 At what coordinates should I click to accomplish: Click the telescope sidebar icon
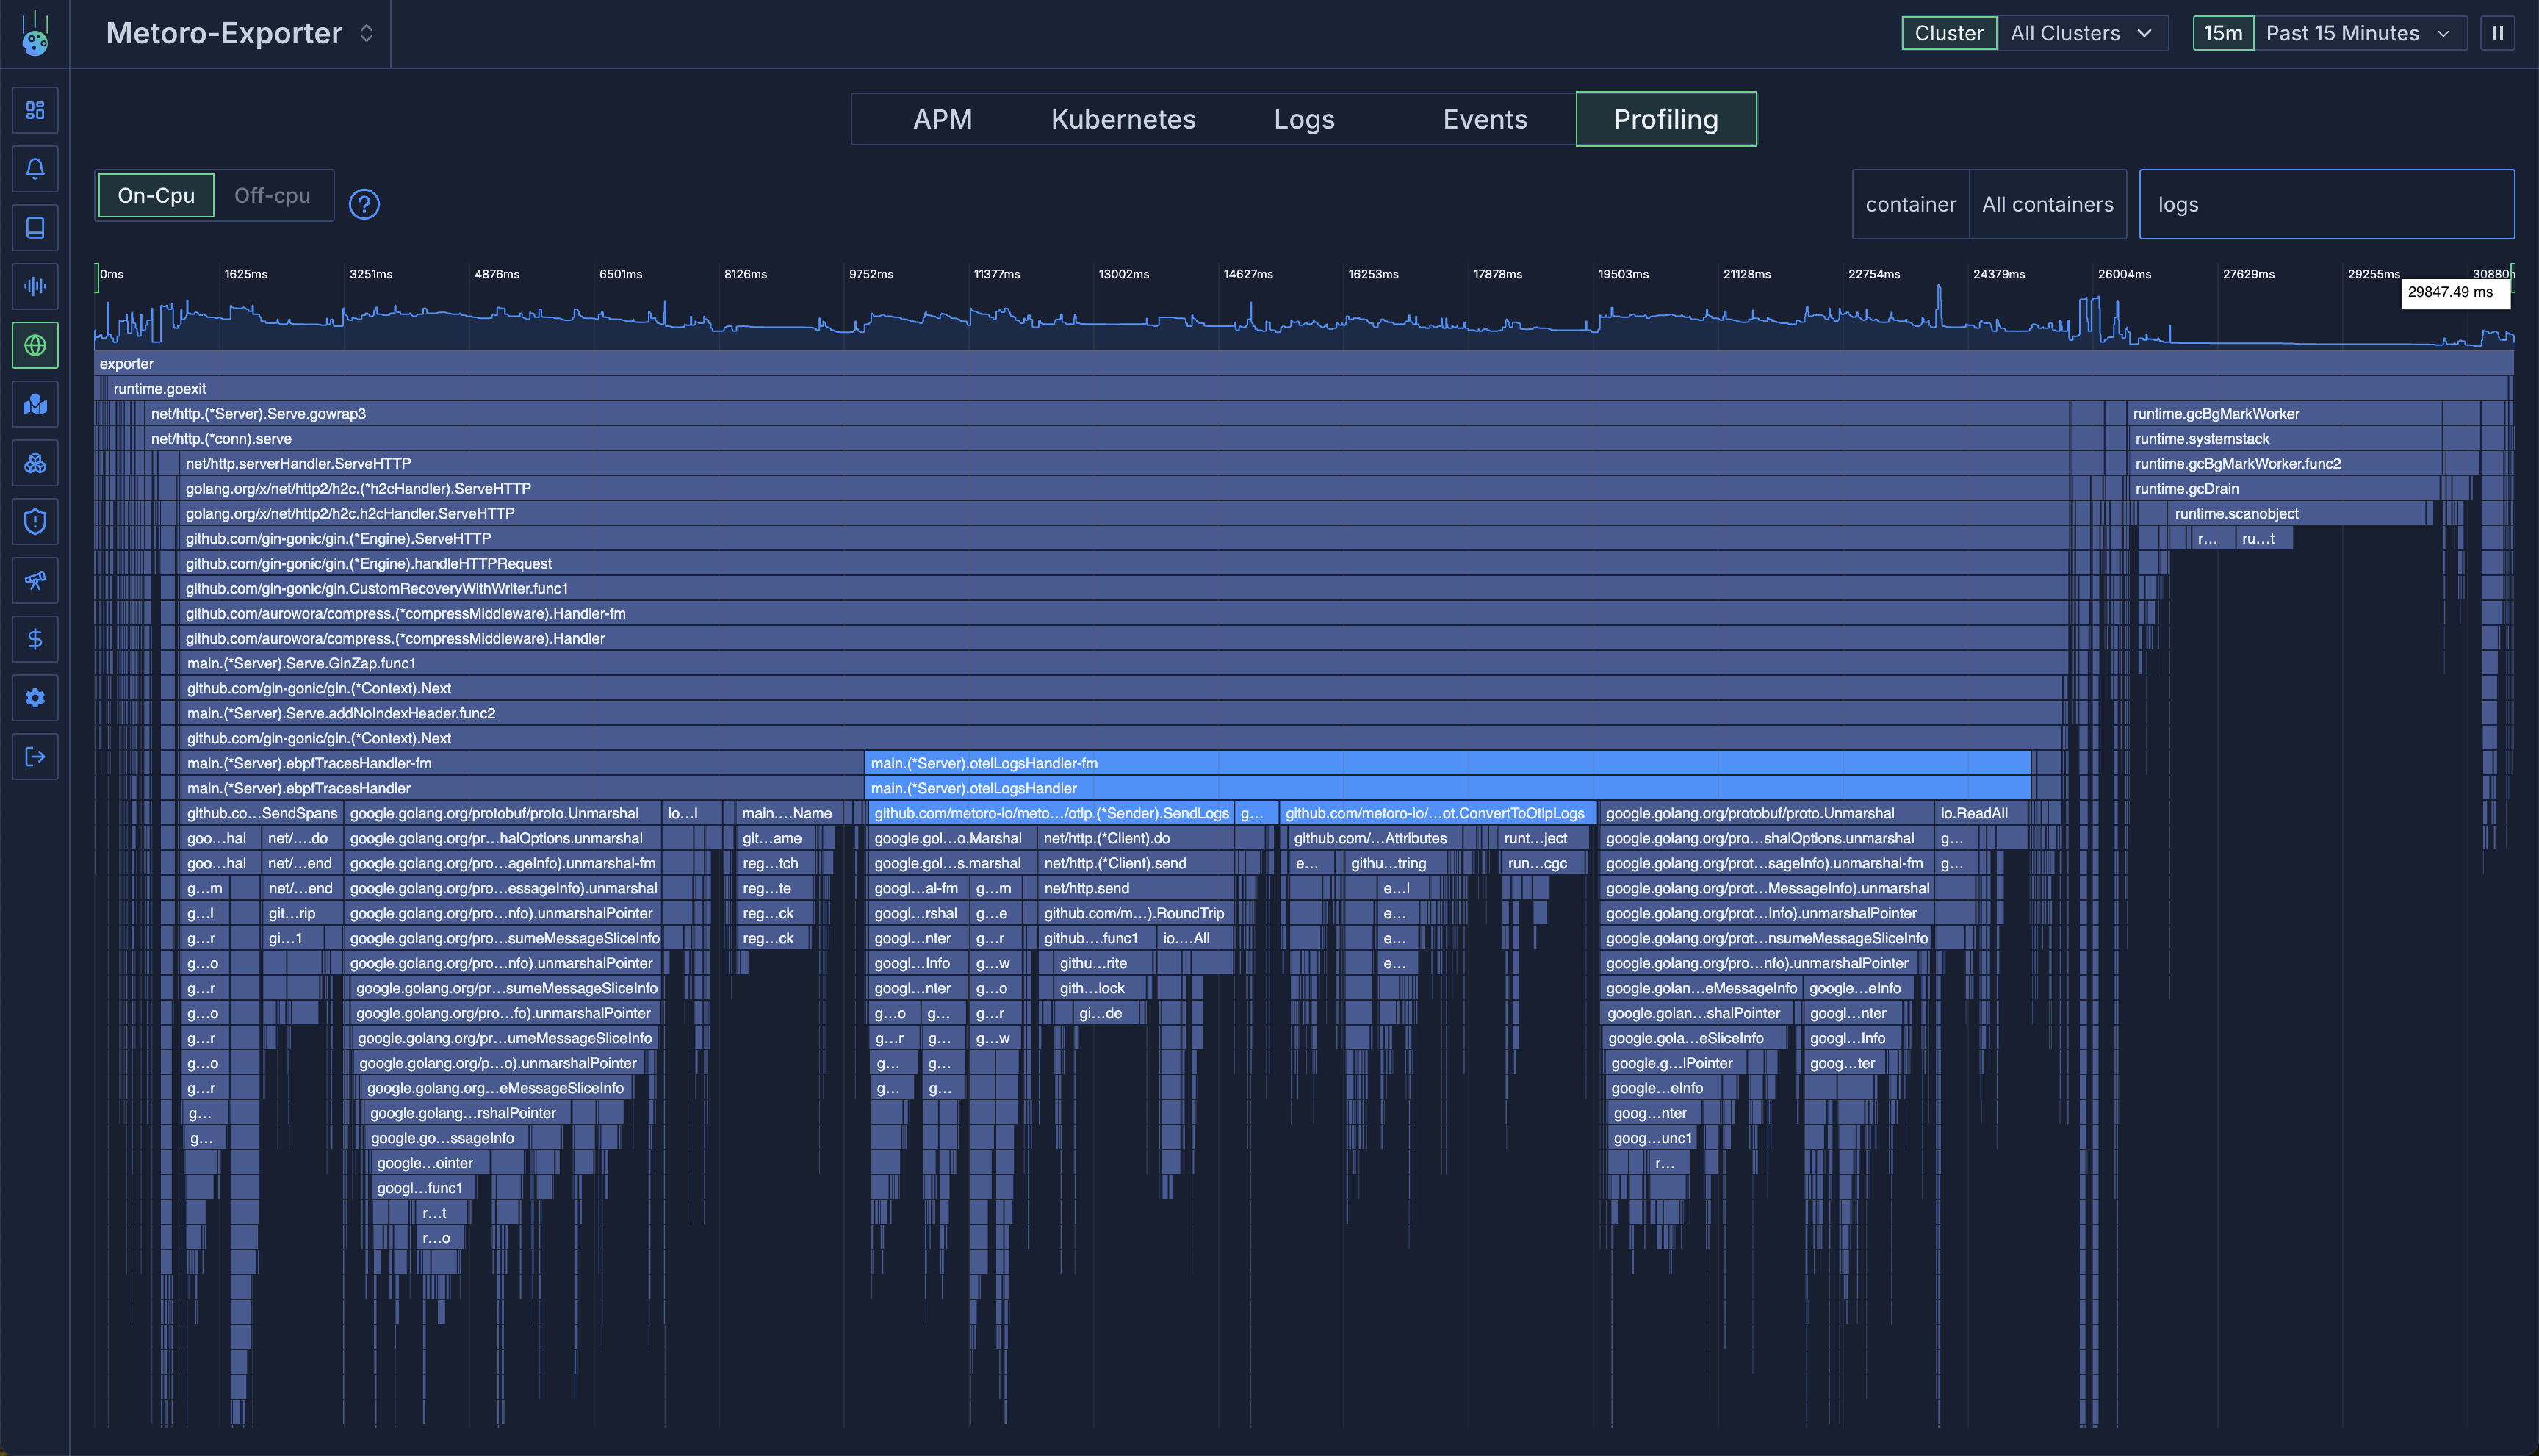35,581
